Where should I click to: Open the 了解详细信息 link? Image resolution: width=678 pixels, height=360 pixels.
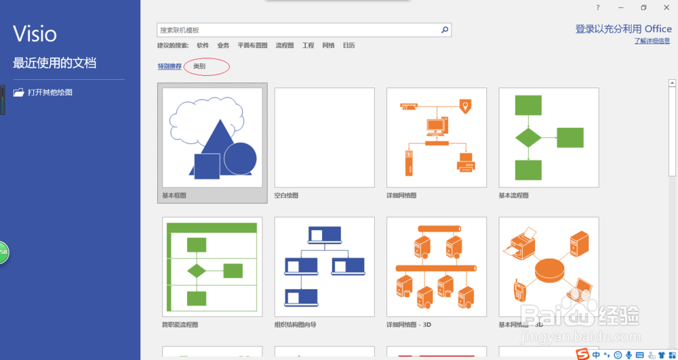pos(654,41)
